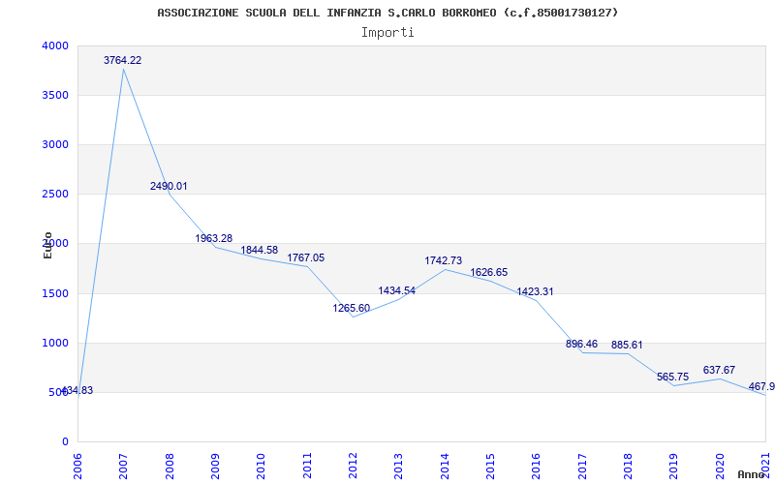Click data label 434.83
775x484 pixels.
click(77, 391)
